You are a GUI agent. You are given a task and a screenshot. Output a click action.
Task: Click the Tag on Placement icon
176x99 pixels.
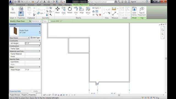[x=142, y=11]
